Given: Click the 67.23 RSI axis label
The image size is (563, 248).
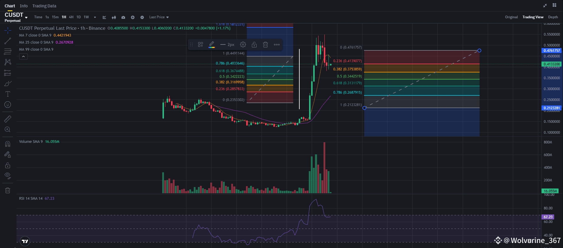Looking at the screenshot, I should (x=548, y=217).
